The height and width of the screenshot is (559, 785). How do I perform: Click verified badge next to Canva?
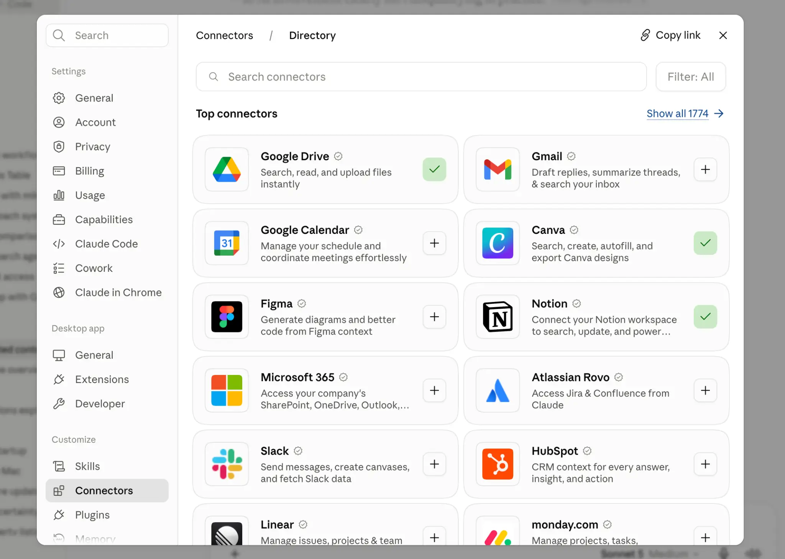pos(574,230)
